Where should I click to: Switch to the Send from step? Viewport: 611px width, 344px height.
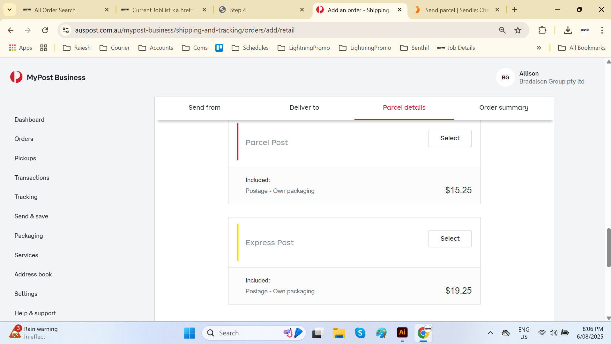click(205, 108)
